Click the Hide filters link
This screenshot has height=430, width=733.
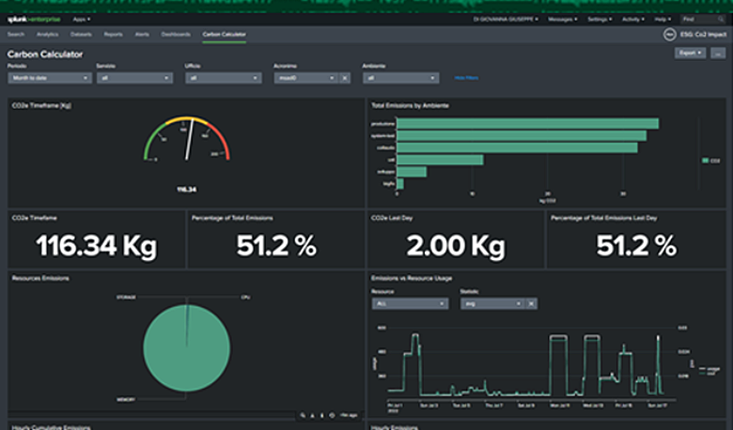point(466,78)
